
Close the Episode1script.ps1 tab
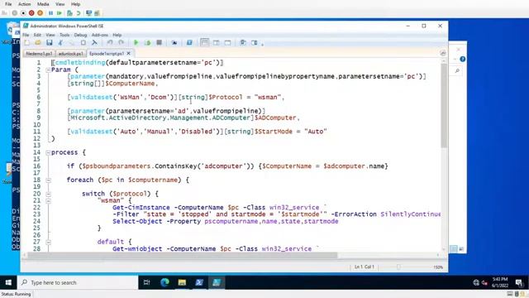click(x=129, y=53)
